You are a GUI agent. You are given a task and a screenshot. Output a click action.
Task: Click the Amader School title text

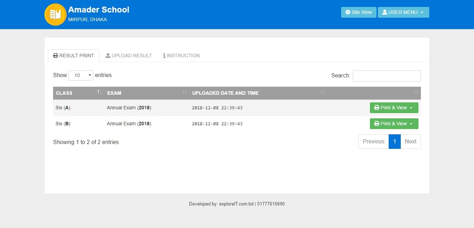pos(99,10)
